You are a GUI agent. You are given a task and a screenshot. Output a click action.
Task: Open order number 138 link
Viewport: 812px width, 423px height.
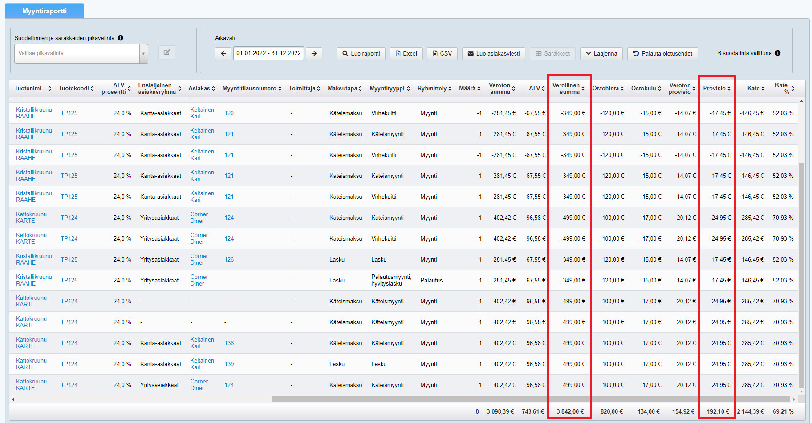tap(229, 343)
